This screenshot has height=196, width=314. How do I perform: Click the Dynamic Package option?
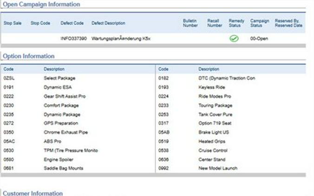coord(62,115)
